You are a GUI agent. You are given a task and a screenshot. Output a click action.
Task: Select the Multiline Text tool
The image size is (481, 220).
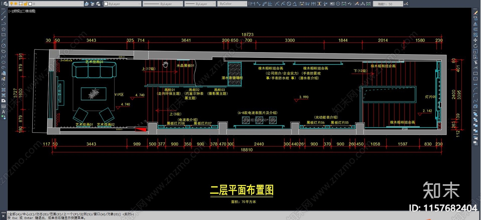tap(4, 112)
